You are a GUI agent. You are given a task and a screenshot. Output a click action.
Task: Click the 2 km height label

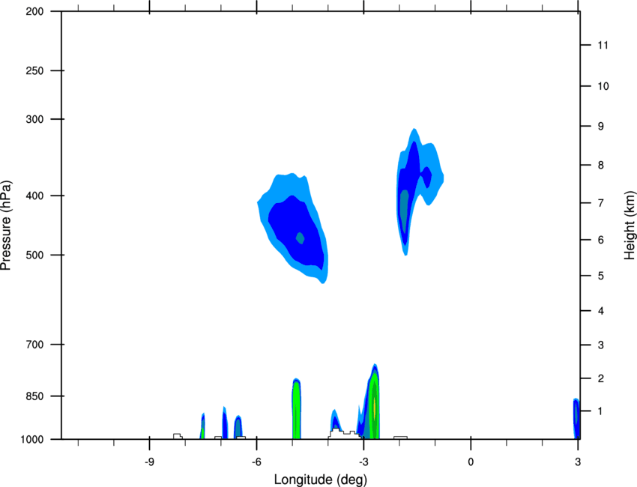(601, 378)
